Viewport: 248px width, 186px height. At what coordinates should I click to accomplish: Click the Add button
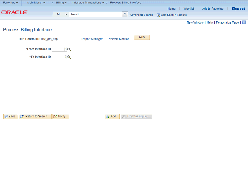pos(112,116)
